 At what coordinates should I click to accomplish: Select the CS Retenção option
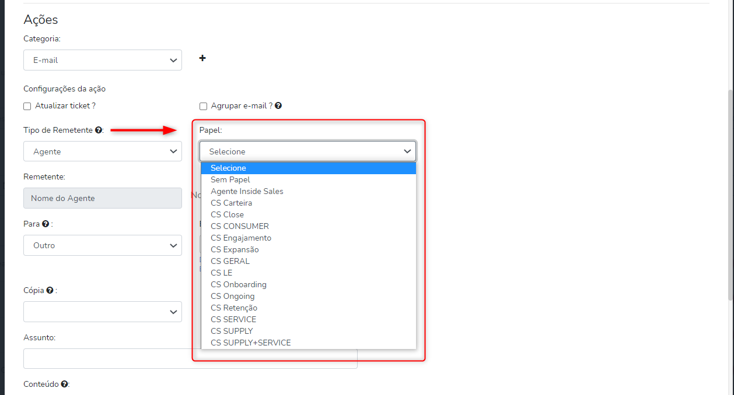234,308
